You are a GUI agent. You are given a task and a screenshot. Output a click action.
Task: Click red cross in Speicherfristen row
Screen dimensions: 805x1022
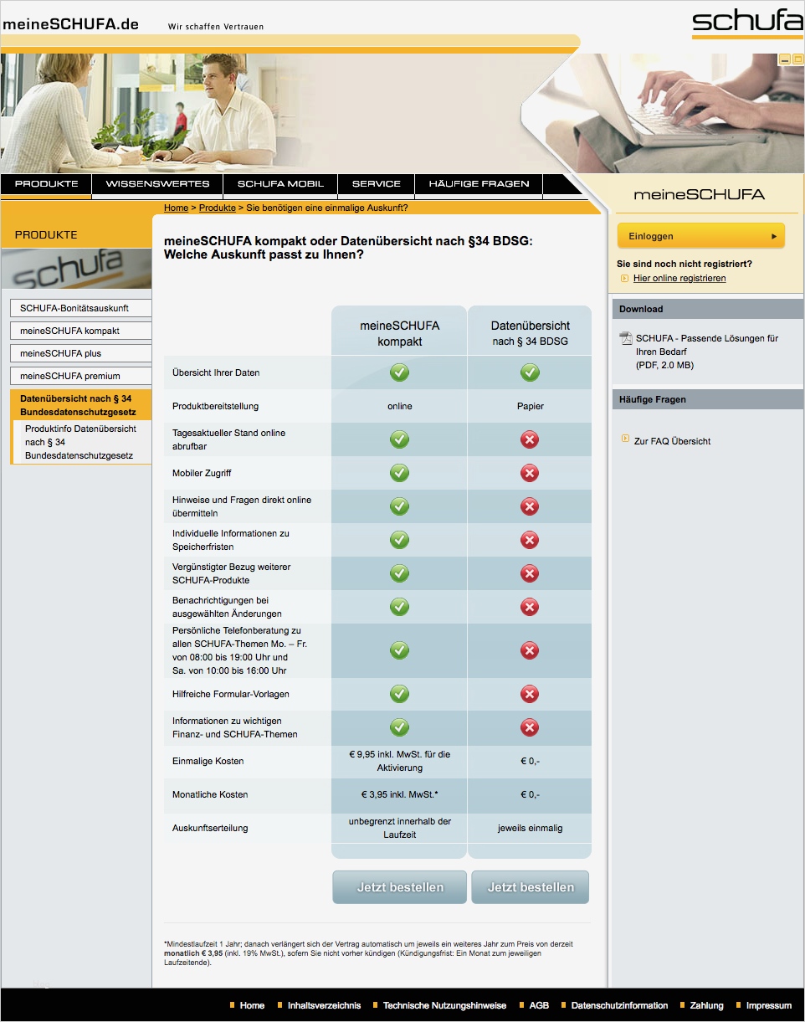(530, 540)
